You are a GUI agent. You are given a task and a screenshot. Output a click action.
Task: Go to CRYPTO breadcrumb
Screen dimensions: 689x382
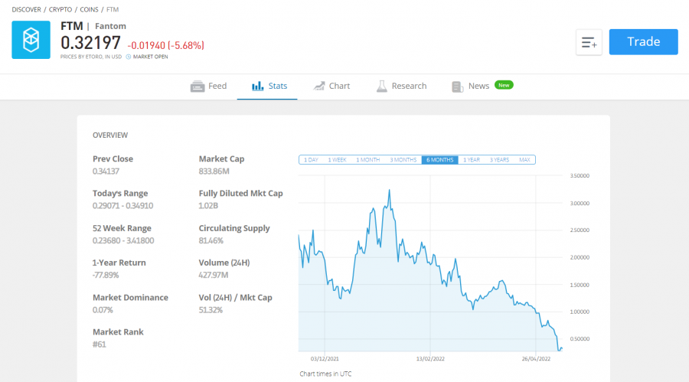pos(60,9)
